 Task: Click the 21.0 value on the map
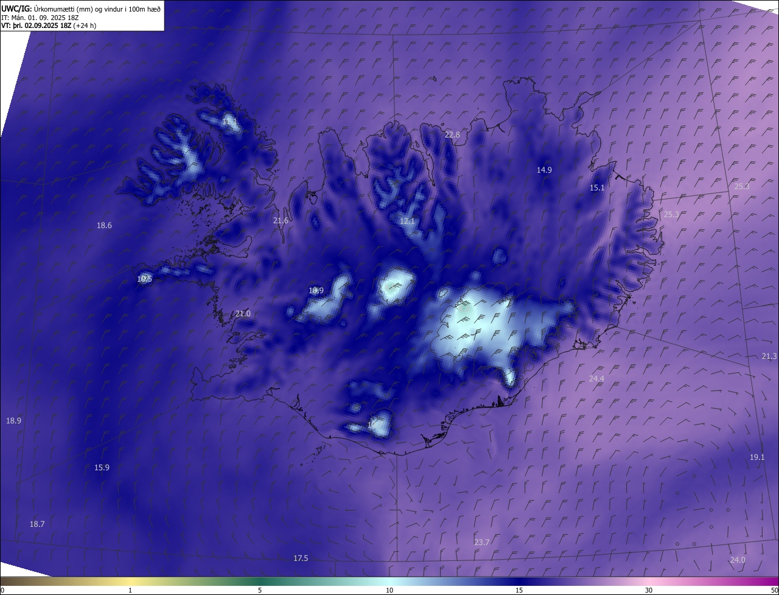click(x=243, y=313)
